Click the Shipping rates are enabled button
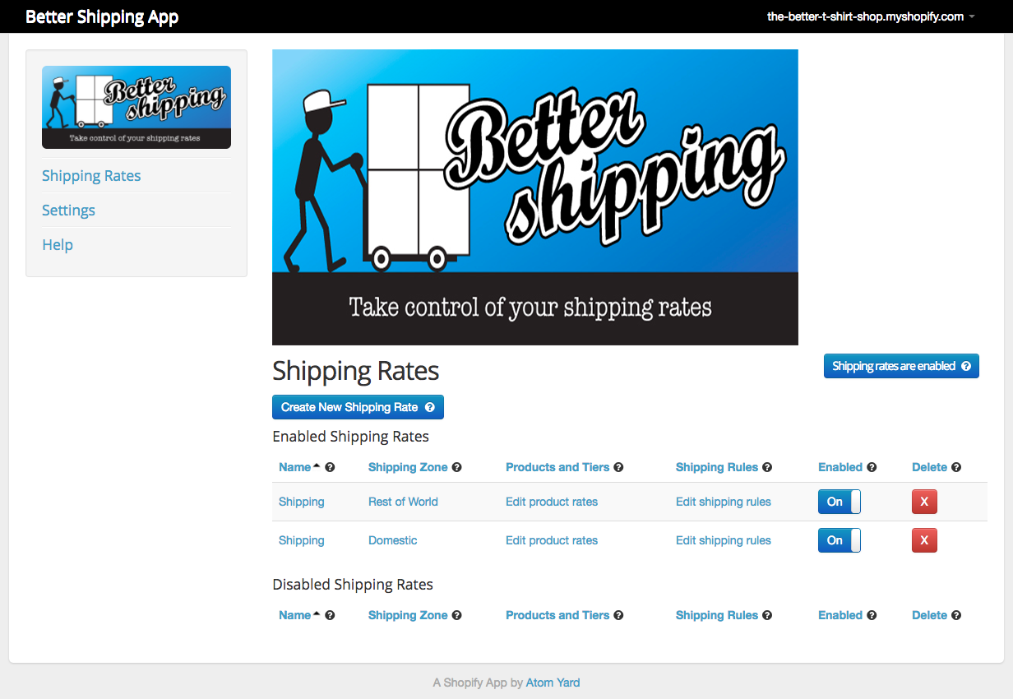 point(901,366)
